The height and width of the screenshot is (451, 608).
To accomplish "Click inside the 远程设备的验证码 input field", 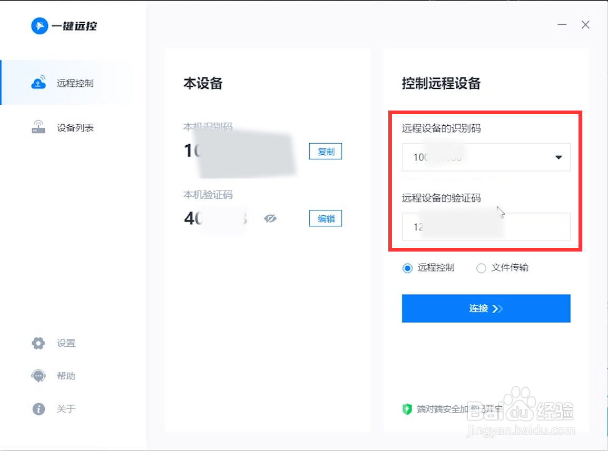I will click(x=486, y=226).
